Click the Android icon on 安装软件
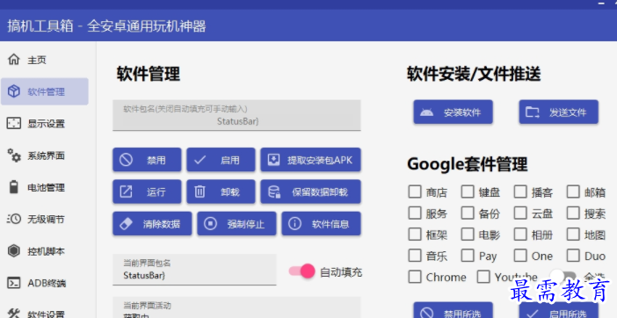617x318 pixels. [x=426, y=112]
